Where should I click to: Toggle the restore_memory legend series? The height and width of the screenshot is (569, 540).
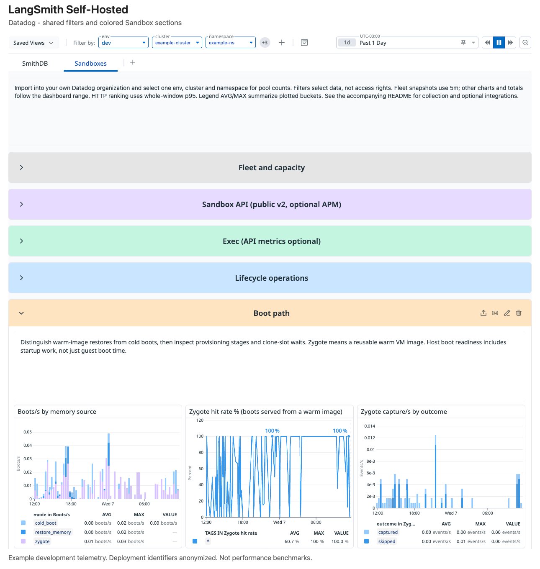coord(53,532)
